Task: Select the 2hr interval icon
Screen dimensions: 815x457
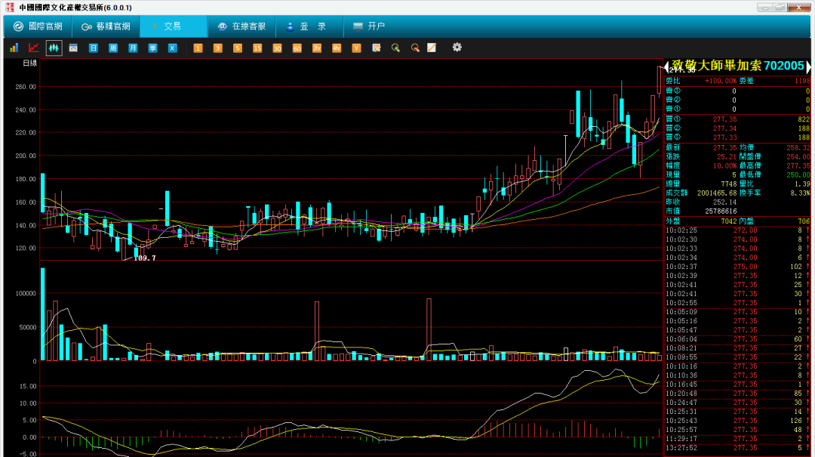Action: pos(316,48)
